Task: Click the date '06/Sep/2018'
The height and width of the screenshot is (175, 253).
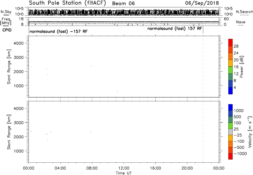Action: pos(202,3)
